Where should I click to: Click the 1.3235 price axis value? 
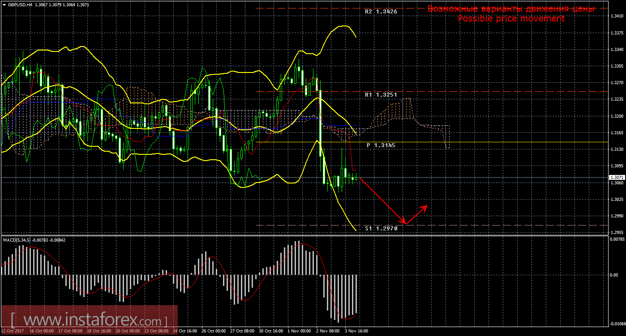click(x=617, y=99)
